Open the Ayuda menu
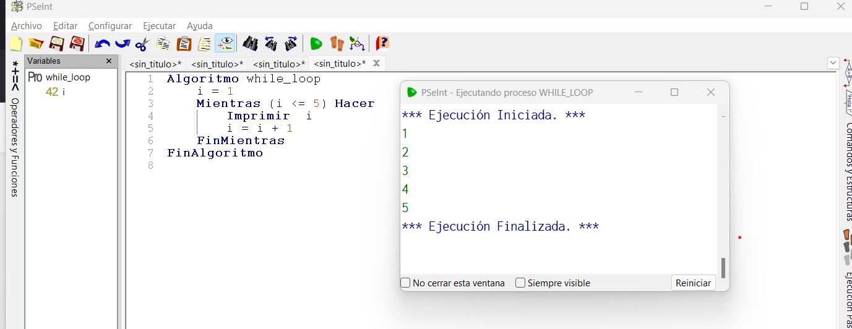Image resolution: width=852 pixels, height=329 pixels. (200, 26)
